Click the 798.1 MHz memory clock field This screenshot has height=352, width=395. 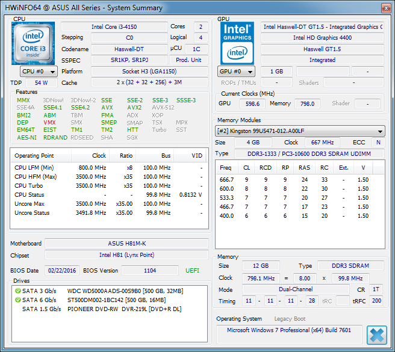tap(261, 278)
